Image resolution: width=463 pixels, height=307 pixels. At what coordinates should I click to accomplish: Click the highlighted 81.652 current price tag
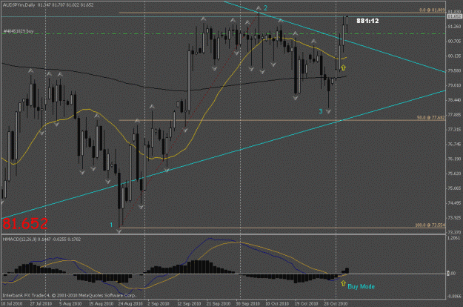pyautogui.click(x=454, y=16)
